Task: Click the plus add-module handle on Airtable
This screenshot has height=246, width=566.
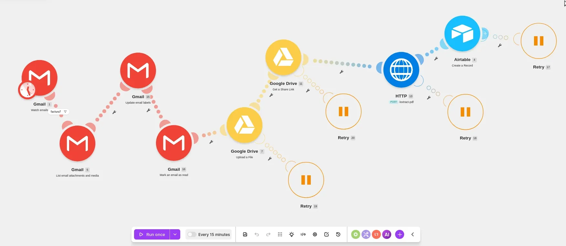Action: point(485,33)
